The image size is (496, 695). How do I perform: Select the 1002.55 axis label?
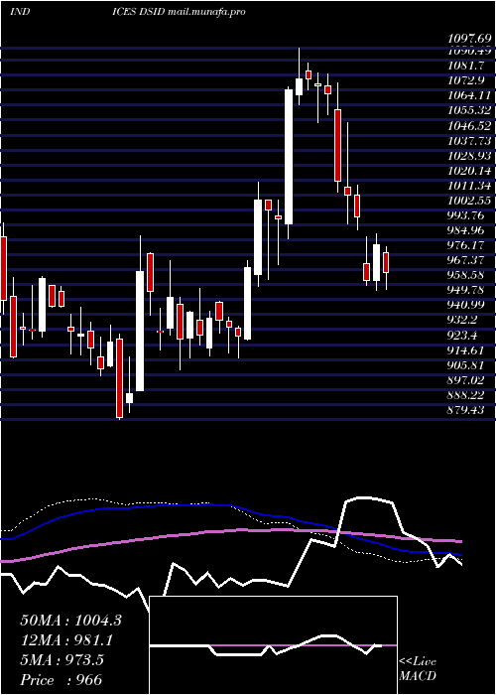click(x=469, y=201)
